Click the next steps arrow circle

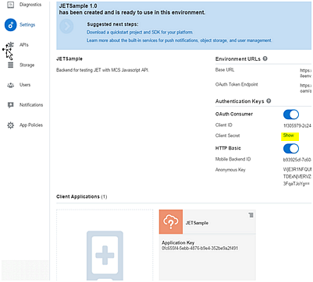click(66, 26)
